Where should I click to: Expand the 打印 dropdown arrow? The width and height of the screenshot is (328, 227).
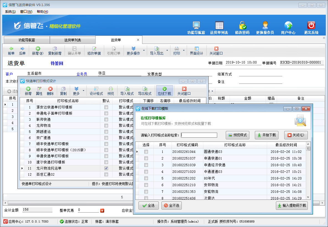(x=184, y=50)
